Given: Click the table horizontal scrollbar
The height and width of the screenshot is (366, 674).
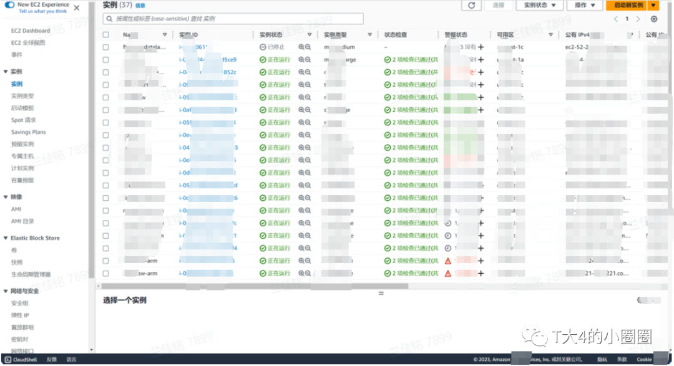Looking at the screenshot, I should 255,286.
